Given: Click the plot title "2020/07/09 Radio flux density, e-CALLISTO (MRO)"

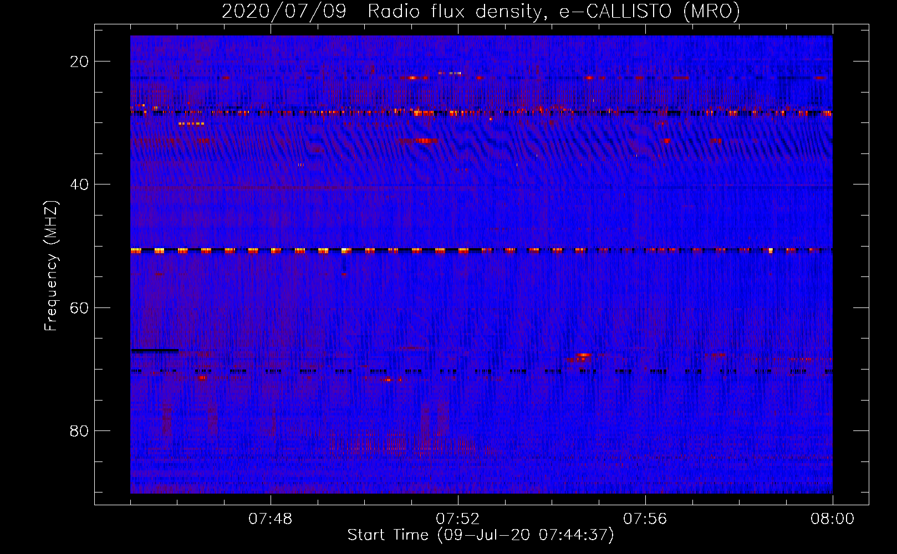Looking at the screenshot, I should [x=481, y=11].
